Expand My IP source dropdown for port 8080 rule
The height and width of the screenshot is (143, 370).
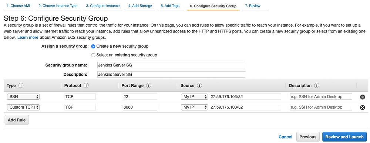click(195, 107)
